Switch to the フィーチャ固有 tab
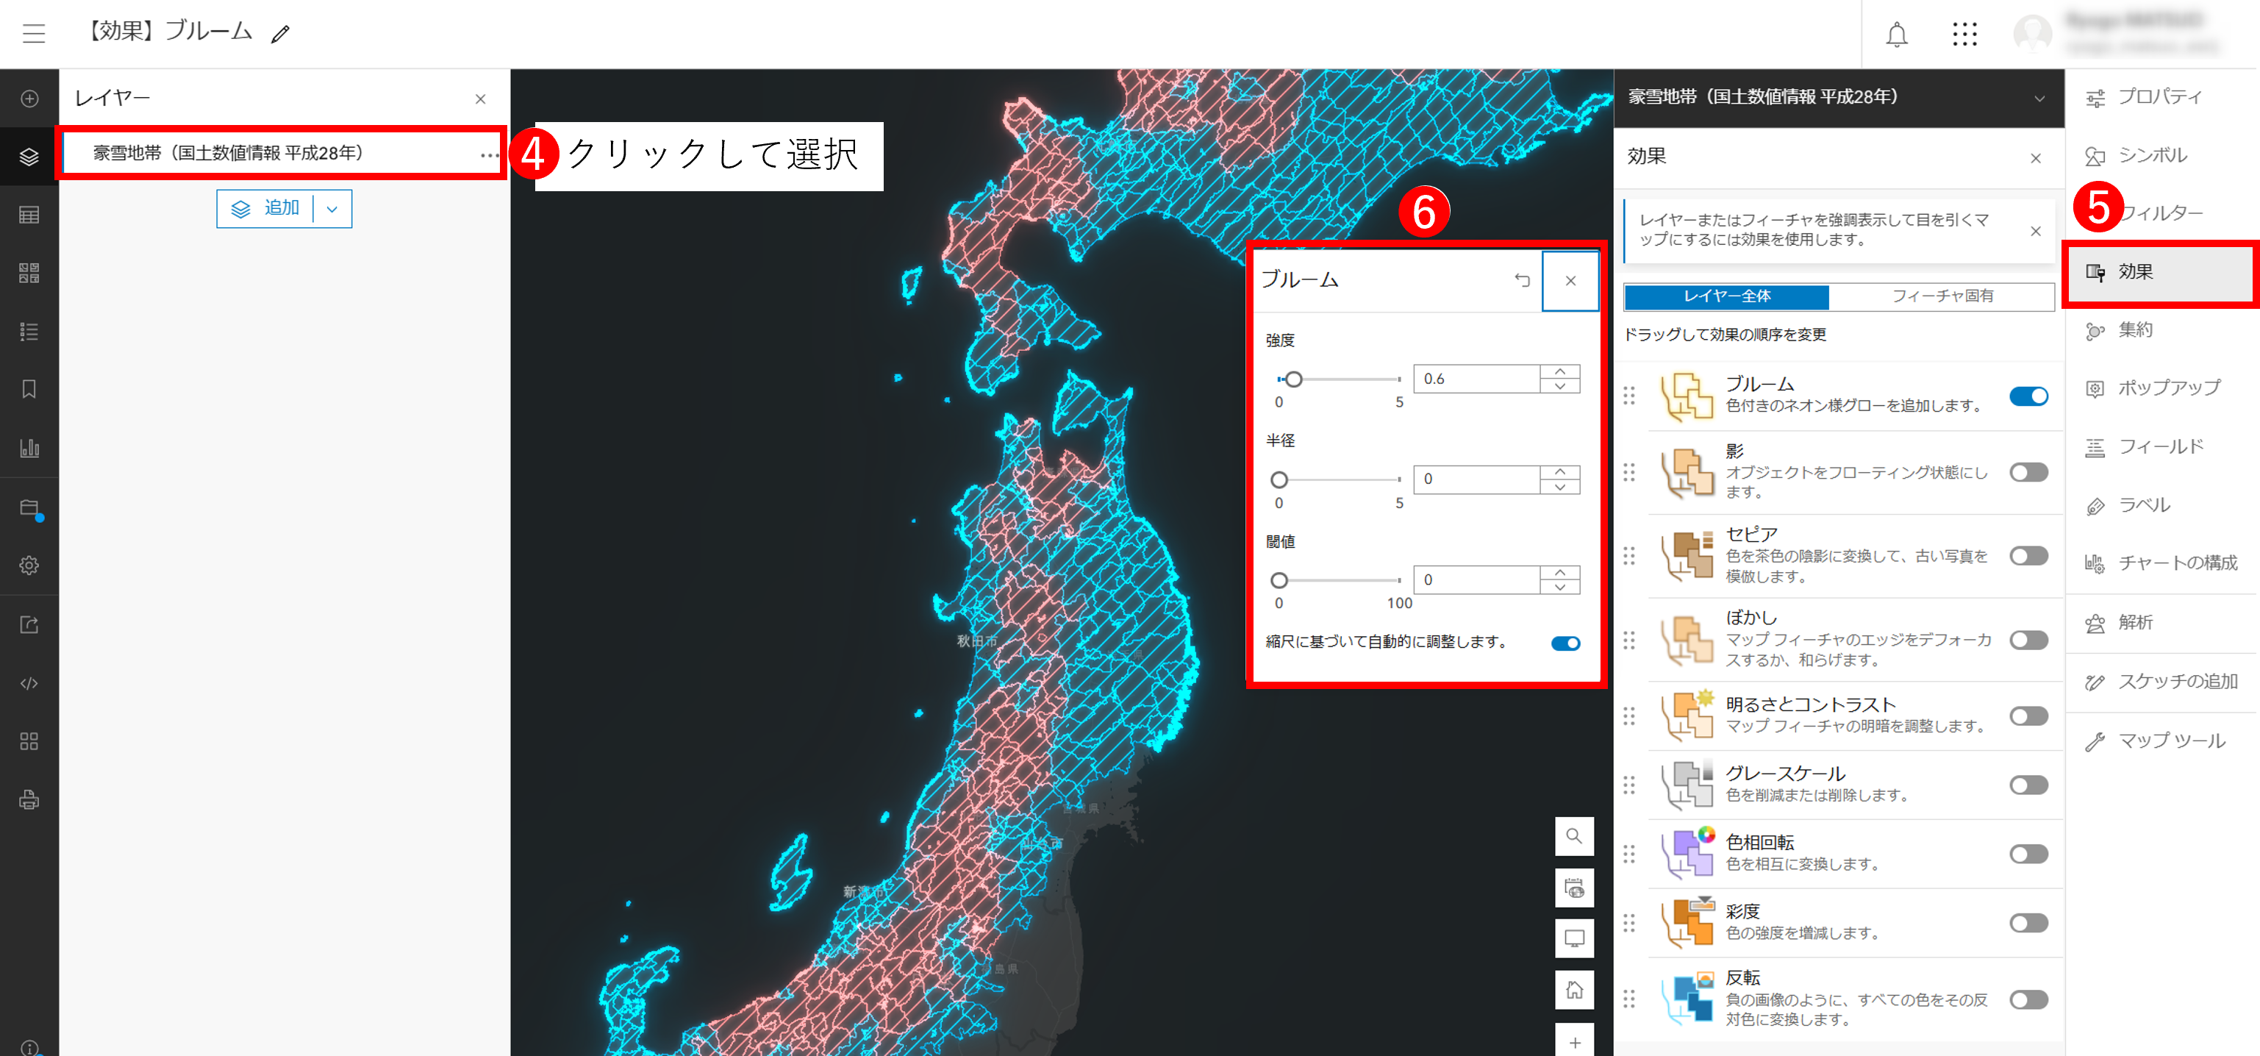 pos(1942,296)
